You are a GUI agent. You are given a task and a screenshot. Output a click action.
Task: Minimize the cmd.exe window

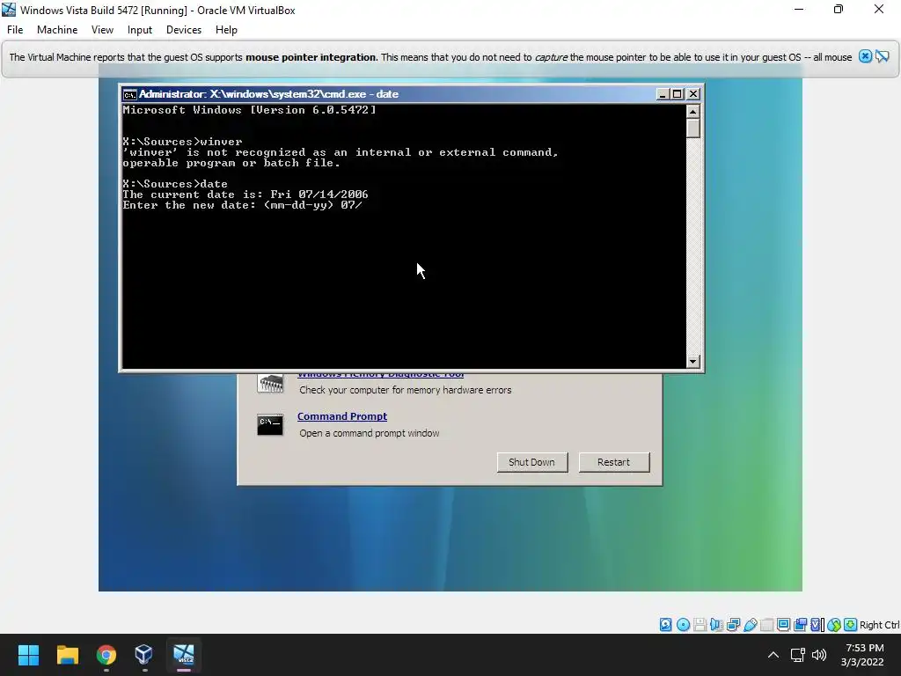[663, 94]
